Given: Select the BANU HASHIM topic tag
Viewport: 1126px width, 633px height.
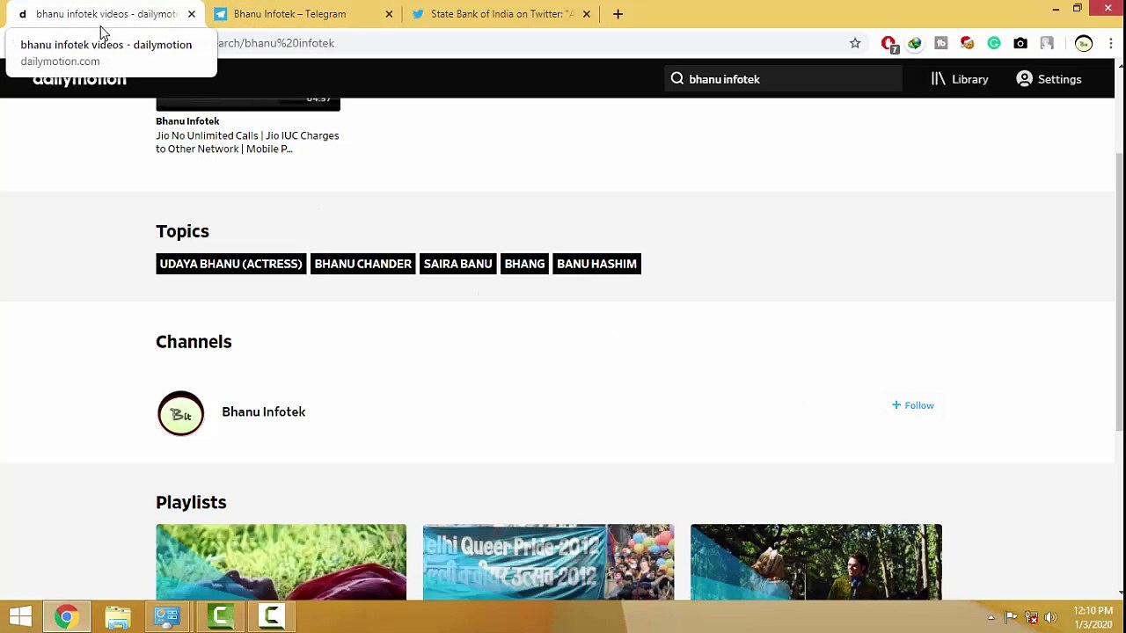Looking at the screenshot, I should coord(596,264).
